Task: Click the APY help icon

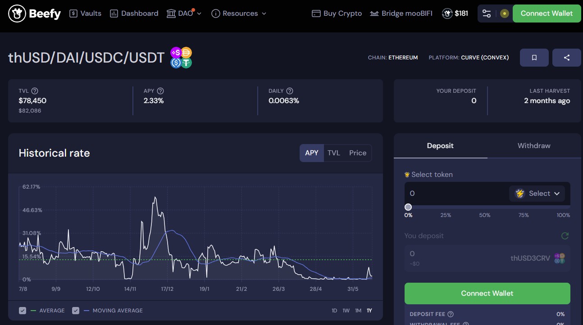Action: tap(160, 91)
